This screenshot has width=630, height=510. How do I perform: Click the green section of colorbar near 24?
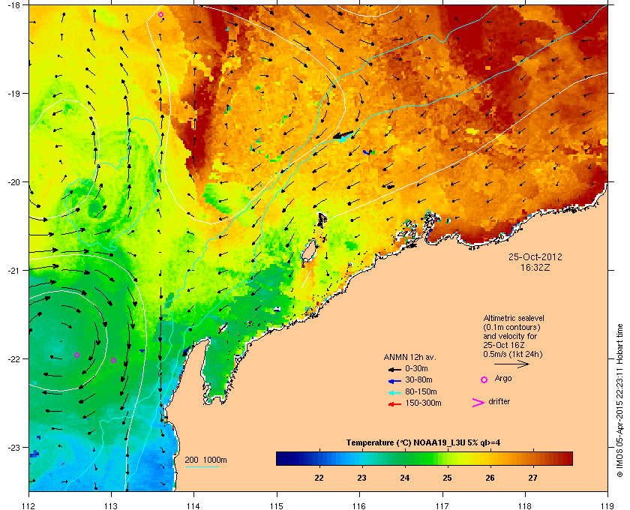pyautogui.click(x=405, y=458)
